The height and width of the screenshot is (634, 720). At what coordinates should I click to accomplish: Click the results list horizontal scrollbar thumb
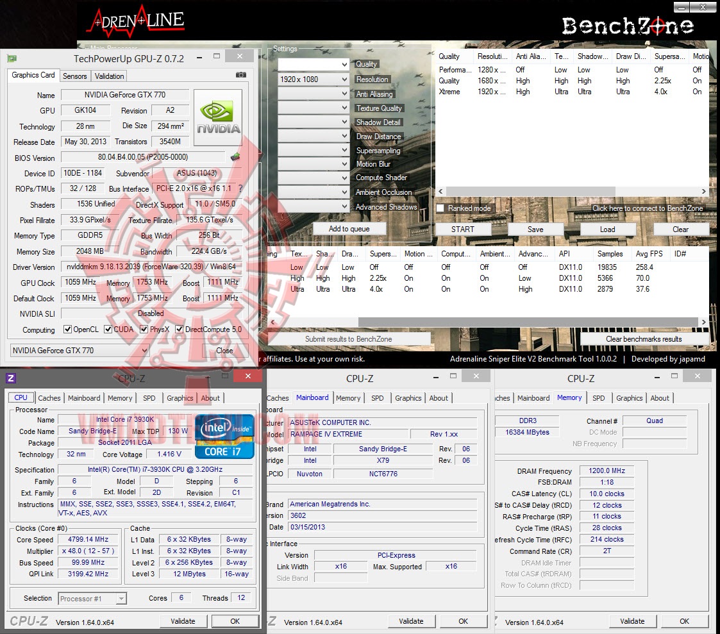pyautogui.click(x=528, y=322)
